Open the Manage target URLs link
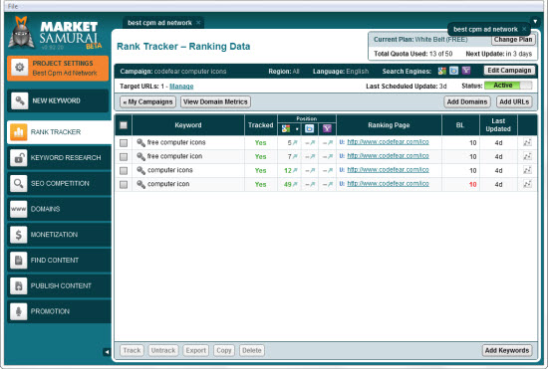548x369 pixels. 181,87
